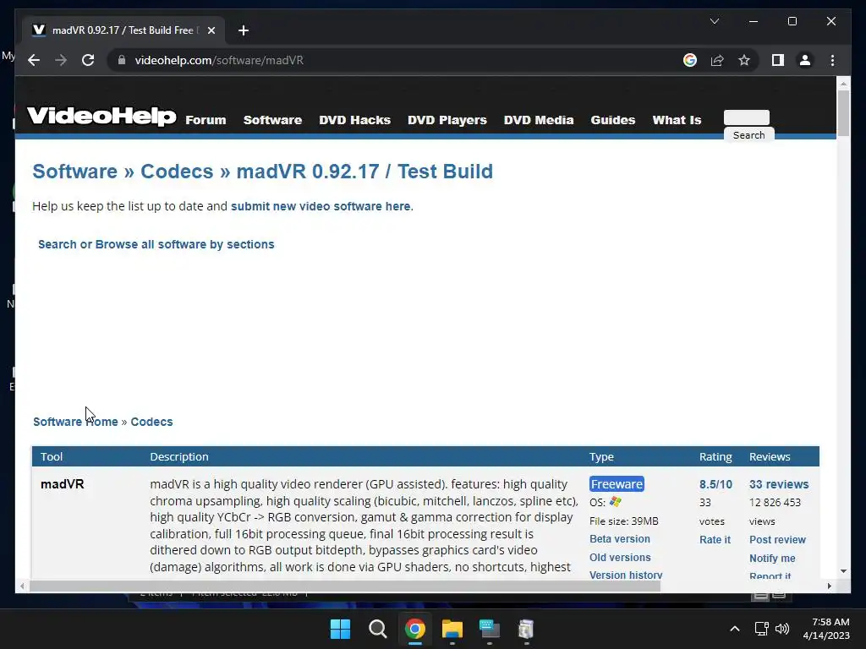866x649 pixels.
Task: Click the scrollbar up arrow
Action: point(843,84)
